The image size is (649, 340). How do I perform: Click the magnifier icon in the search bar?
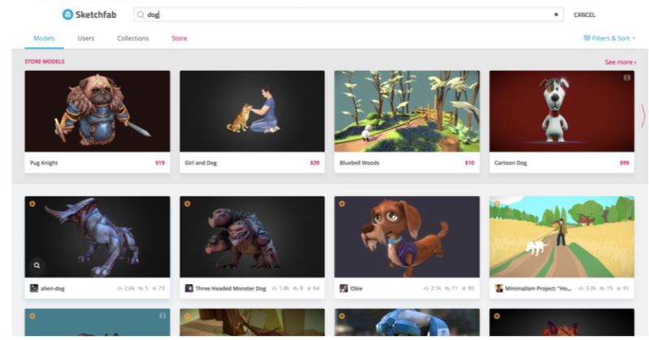[x=141, y=15]
